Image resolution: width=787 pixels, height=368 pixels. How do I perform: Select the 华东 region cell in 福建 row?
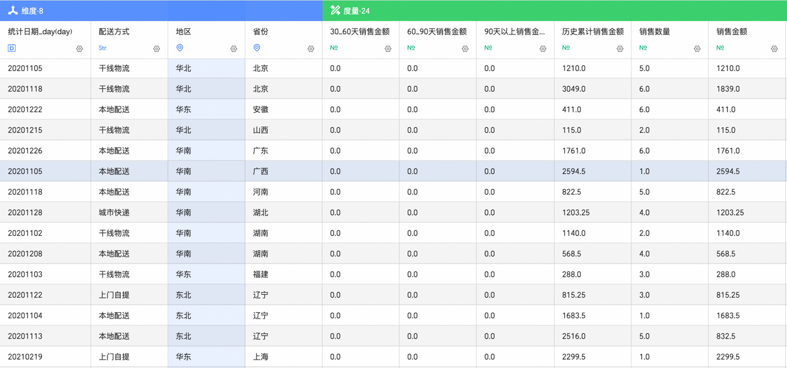point(207,274)
